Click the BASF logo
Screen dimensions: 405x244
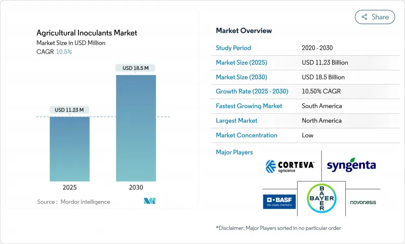tap(279, 201)
